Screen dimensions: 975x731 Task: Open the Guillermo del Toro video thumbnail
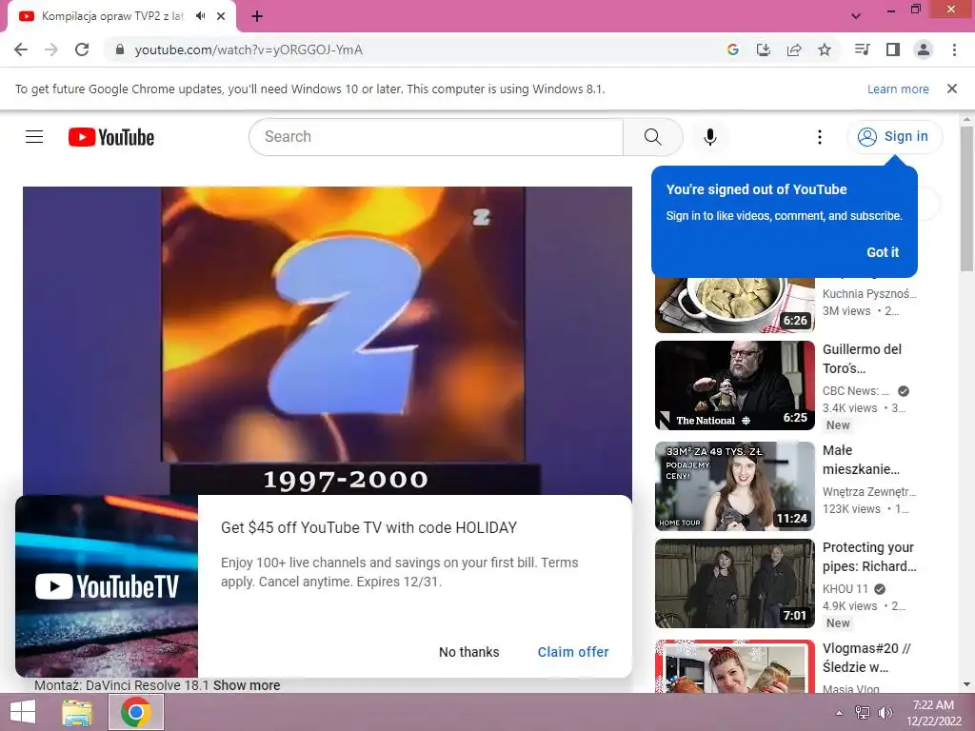click(x=735, y=385)
